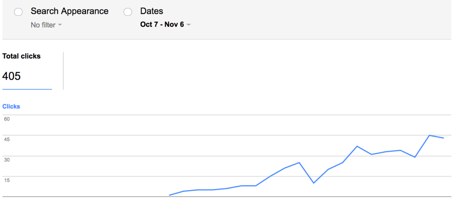Click the Total clicks metric heading
The image size is (455, 200).
tap(21, 56)
